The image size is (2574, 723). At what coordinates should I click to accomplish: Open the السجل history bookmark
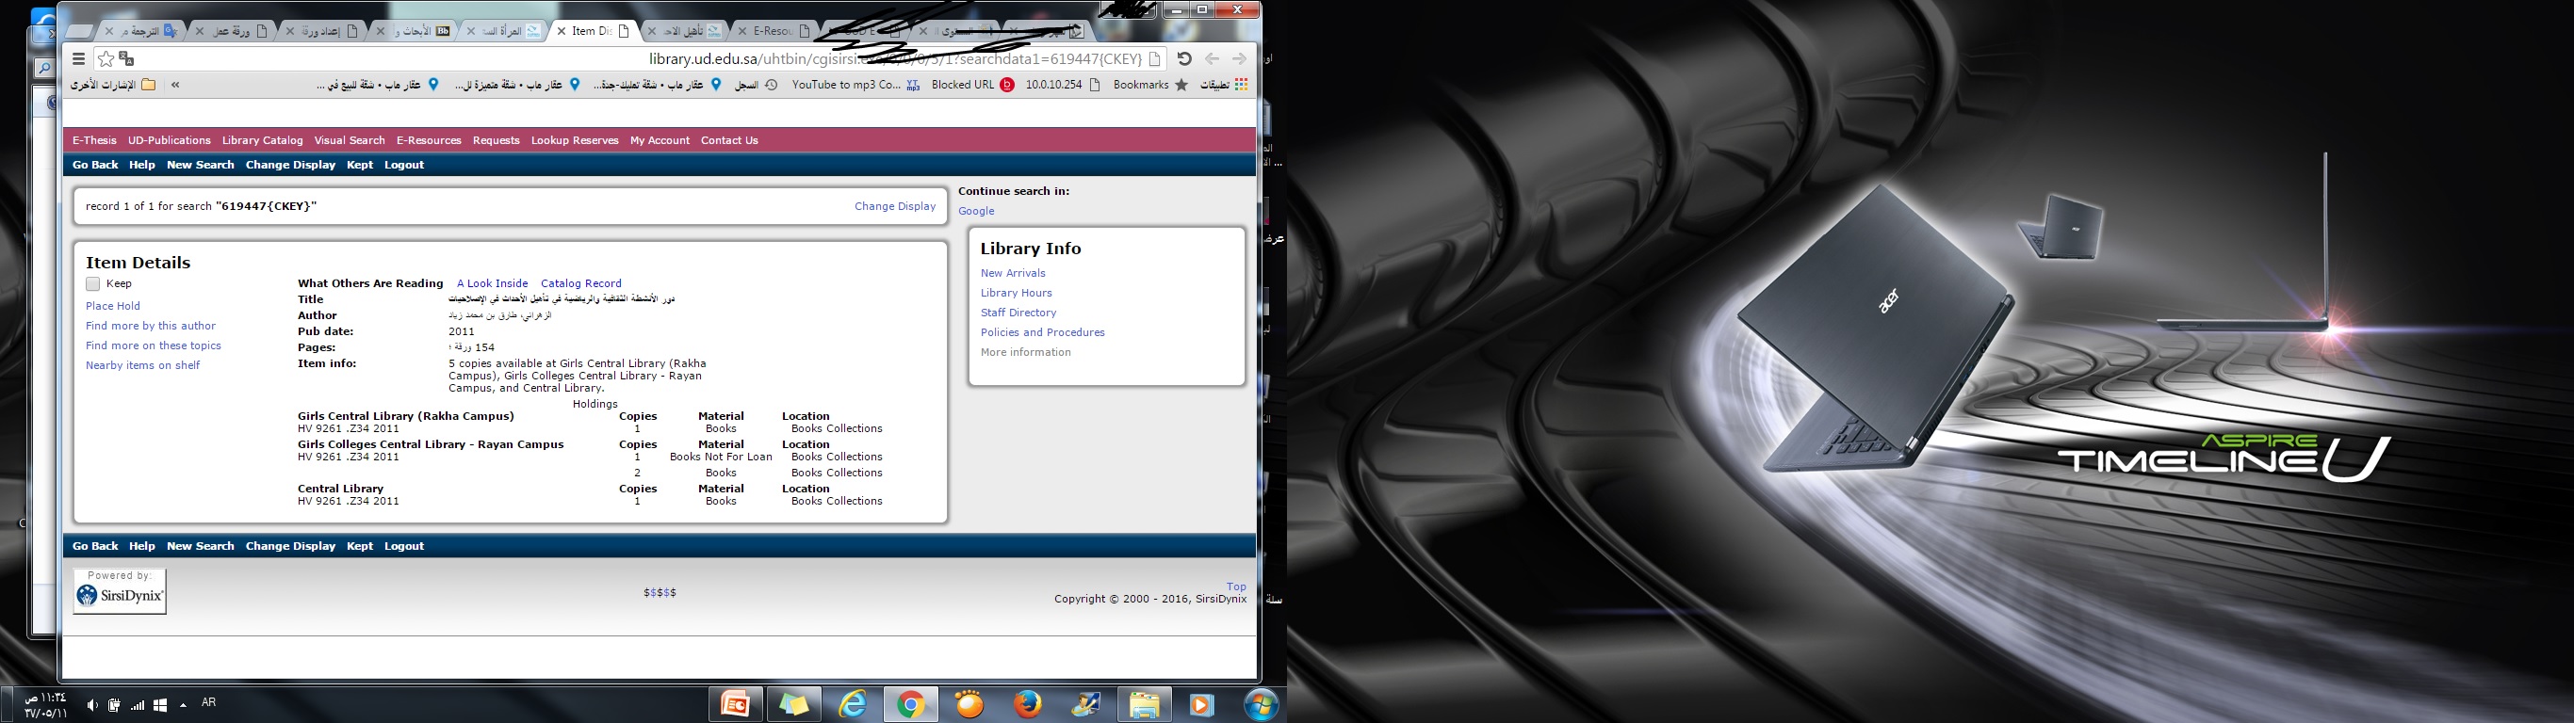pos(757,85)
